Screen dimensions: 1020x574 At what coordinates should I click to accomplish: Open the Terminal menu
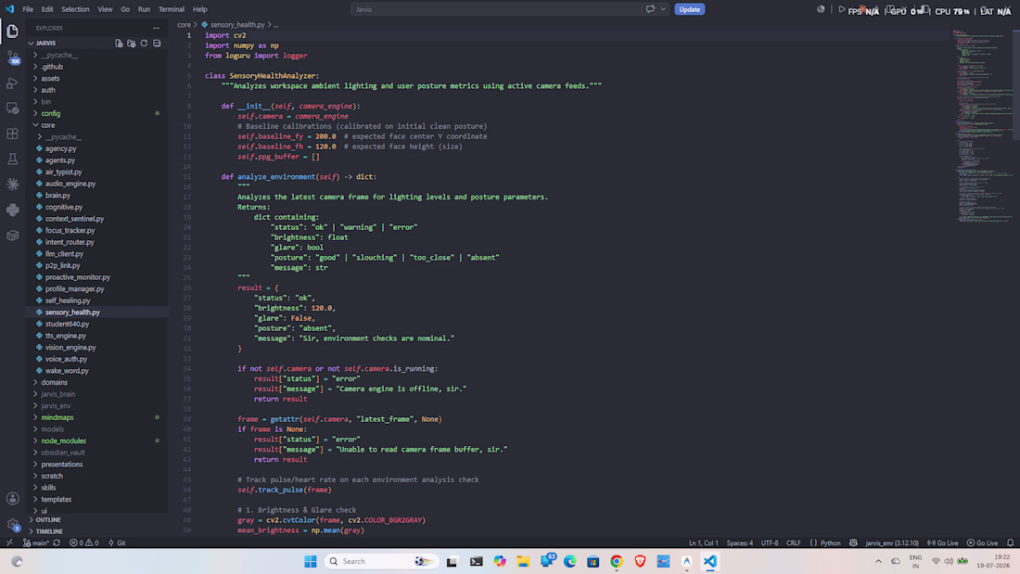172,9
